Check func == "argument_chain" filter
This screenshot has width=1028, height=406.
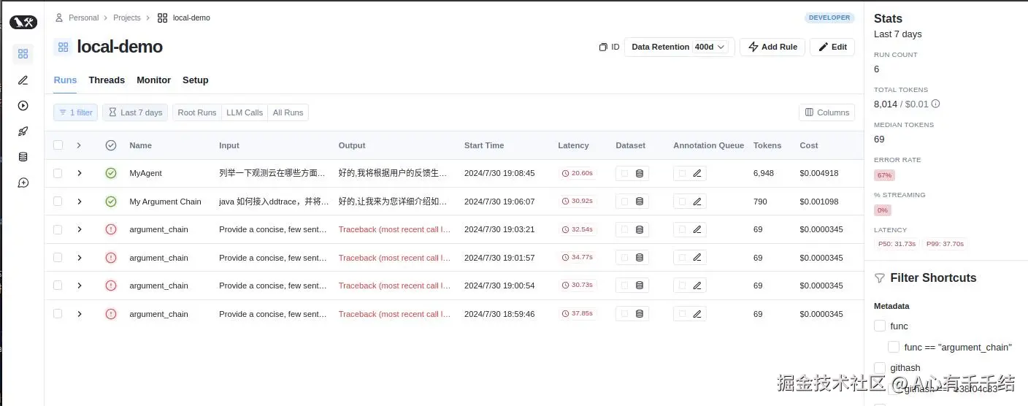(x=894, y=347)
